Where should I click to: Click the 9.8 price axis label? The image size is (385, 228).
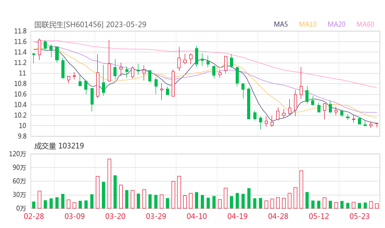click(x=22, y=136)
